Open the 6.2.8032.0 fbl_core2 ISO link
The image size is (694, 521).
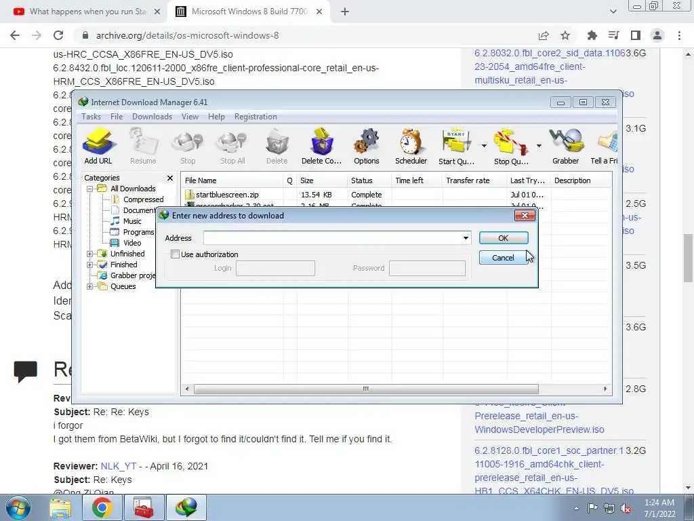pos(549,66)
